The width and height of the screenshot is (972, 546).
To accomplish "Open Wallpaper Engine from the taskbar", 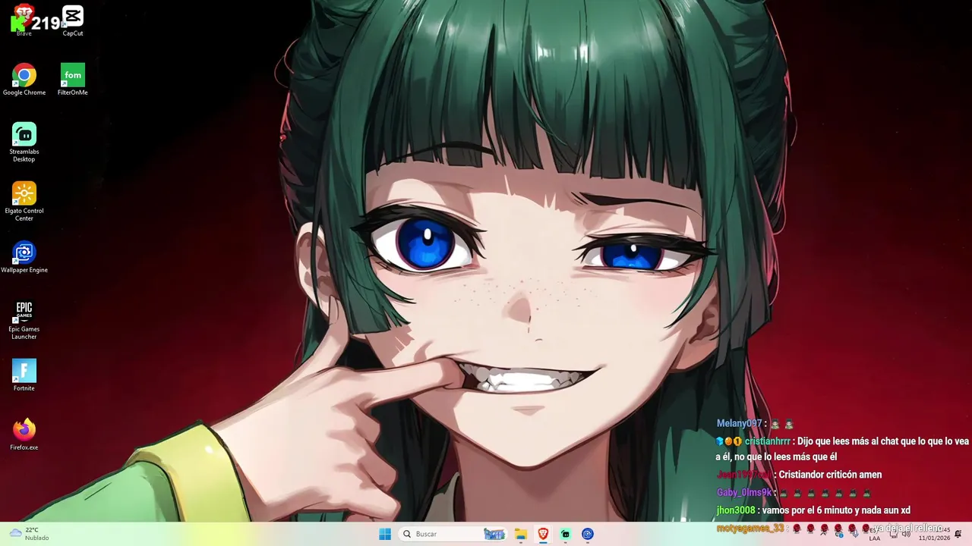I will click(587, 534).
